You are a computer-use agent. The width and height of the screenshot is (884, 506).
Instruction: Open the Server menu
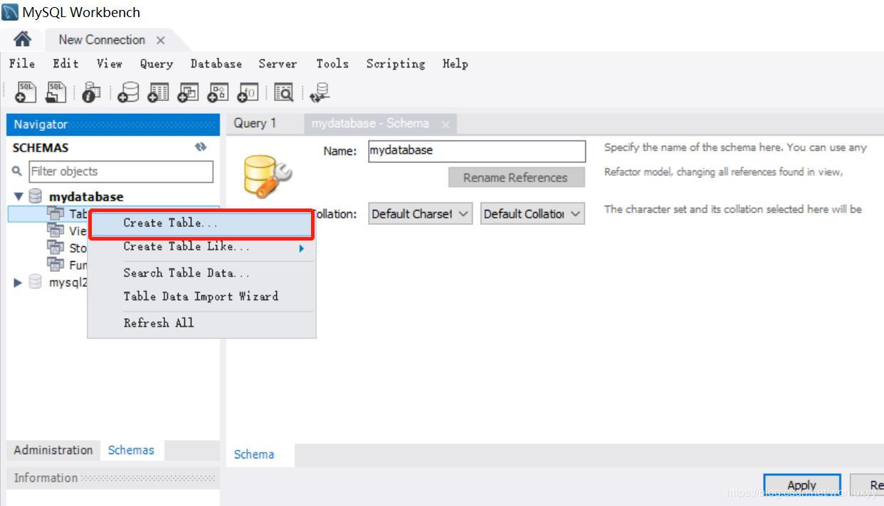tap(278, 64)
